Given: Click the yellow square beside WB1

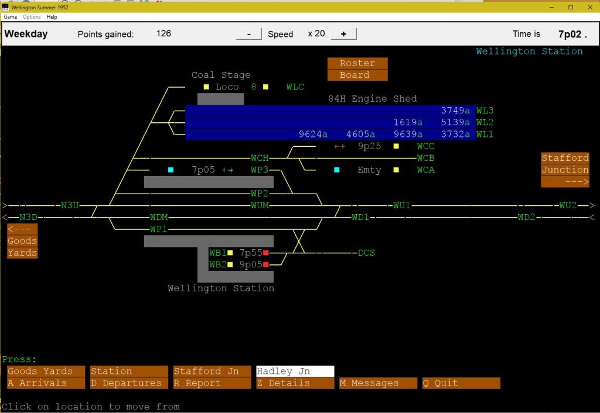Looking at the screenshot, I should 230,253.
